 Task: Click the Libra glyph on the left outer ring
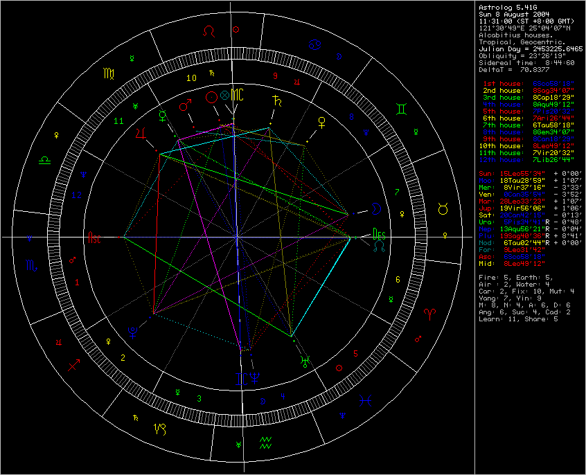coord(44,161)
